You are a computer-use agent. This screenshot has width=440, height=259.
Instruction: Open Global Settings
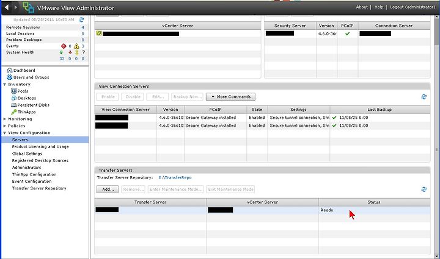27,154
